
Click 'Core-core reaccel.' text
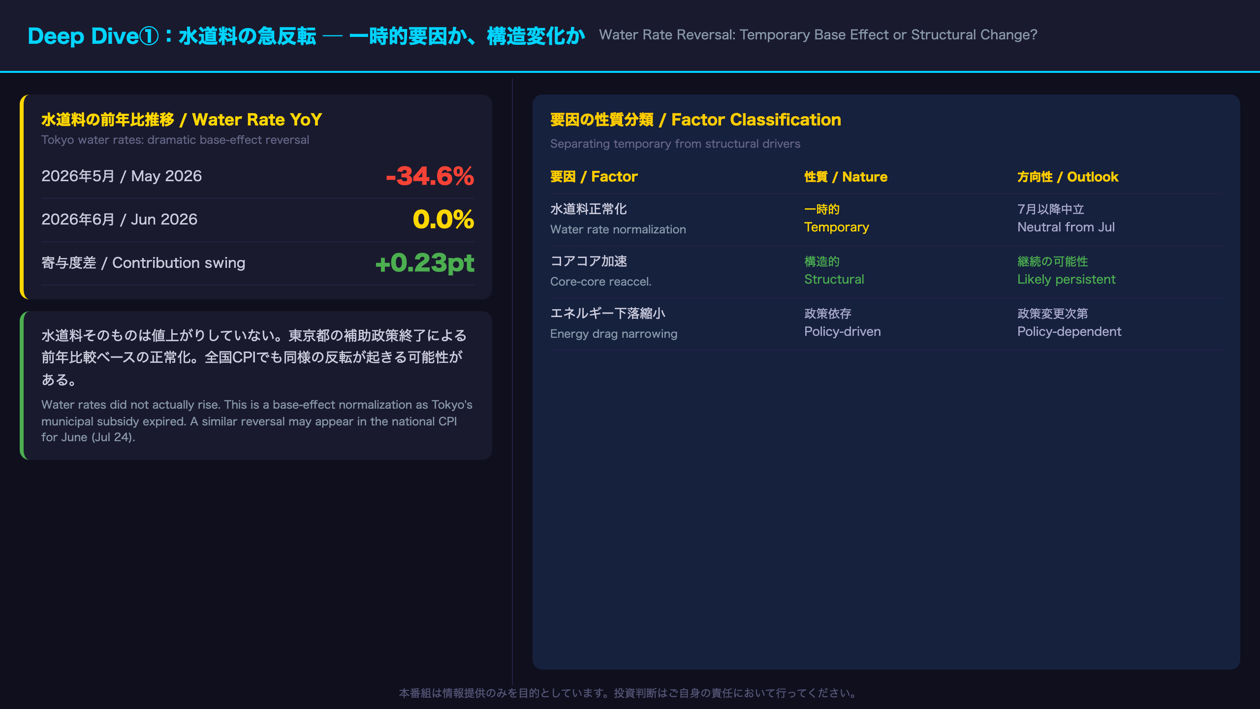601,282
